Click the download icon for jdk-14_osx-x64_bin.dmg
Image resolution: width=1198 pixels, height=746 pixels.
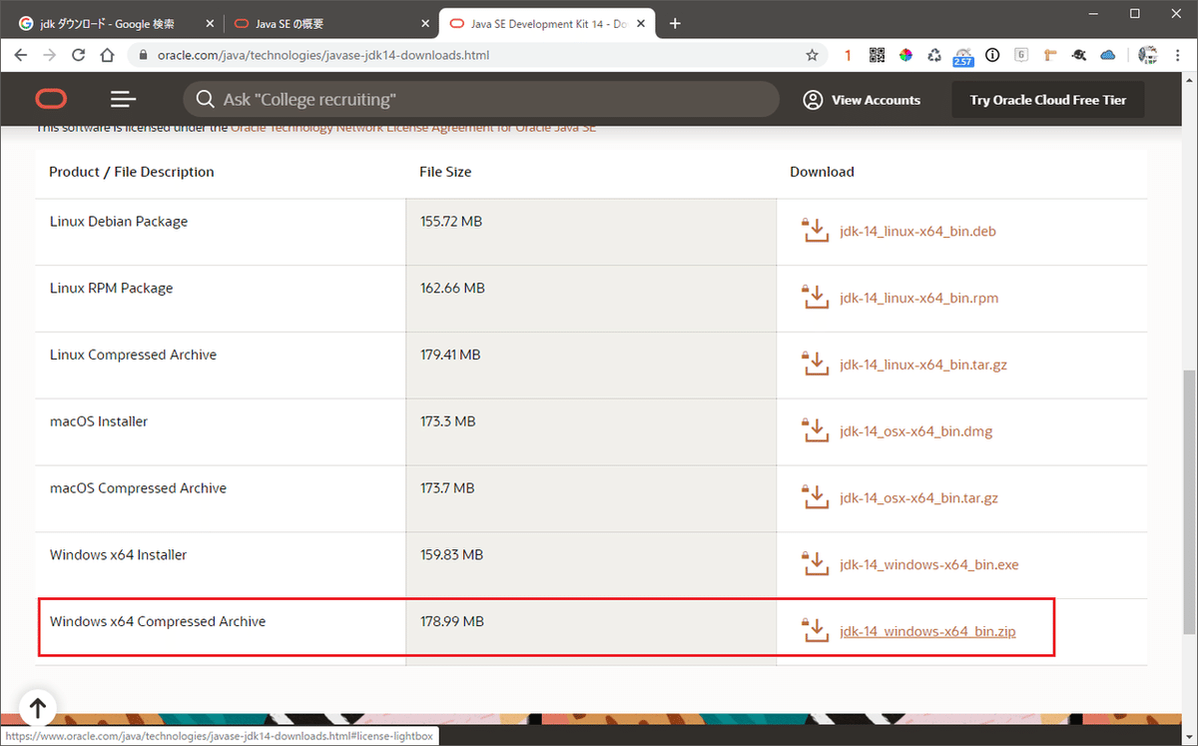point(816,431)
